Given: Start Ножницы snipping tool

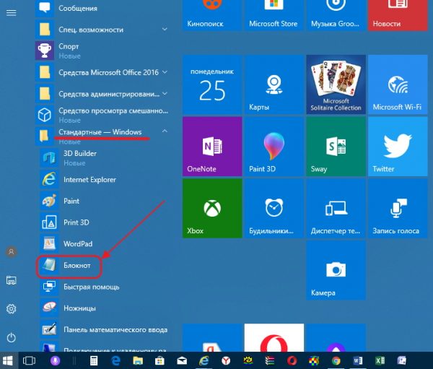Looking at the screenshot, I should point(79,308).
